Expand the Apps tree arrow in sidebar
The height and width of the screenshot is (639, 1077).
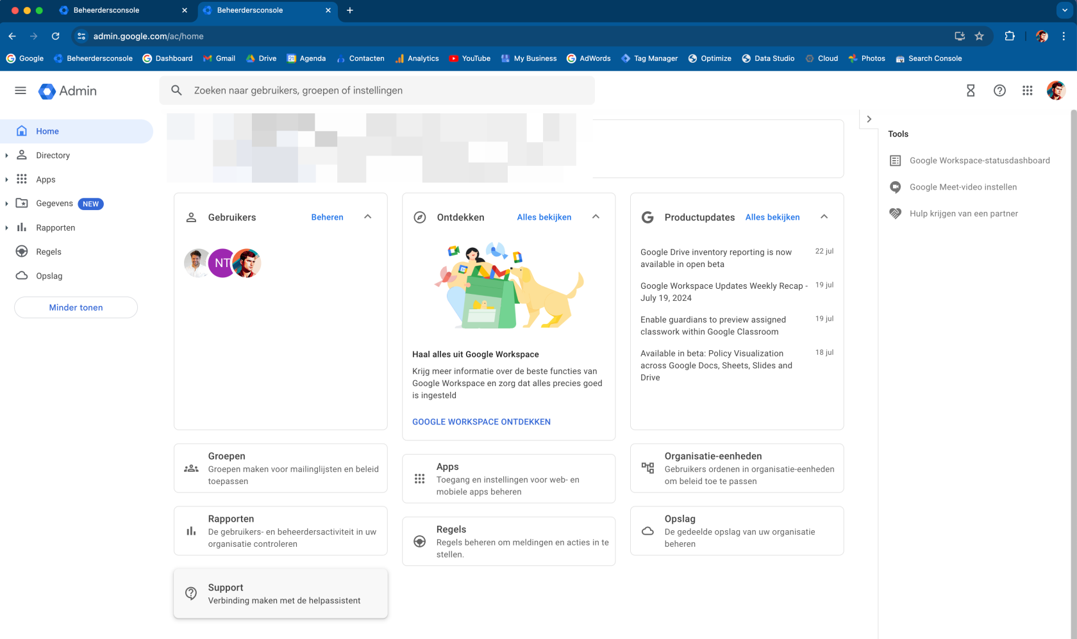6,180
